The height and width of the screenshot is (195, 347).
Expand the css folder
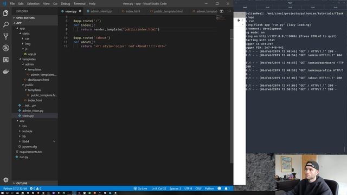click(x=35, y=38)
